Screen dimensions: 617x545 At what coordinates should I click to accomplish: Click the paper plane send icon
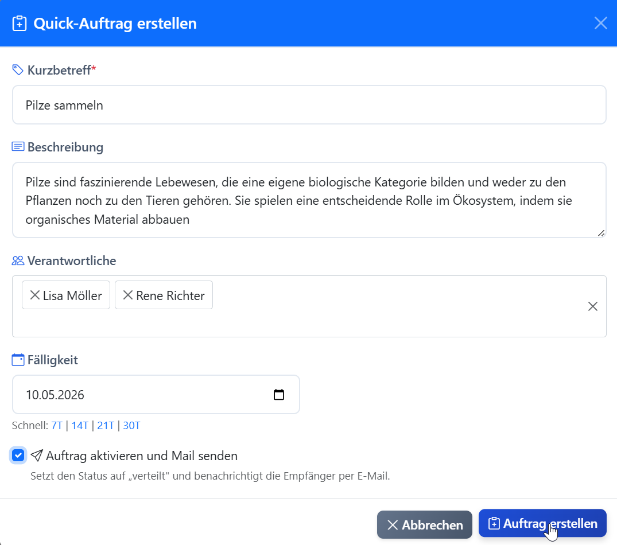click(37, 455)
